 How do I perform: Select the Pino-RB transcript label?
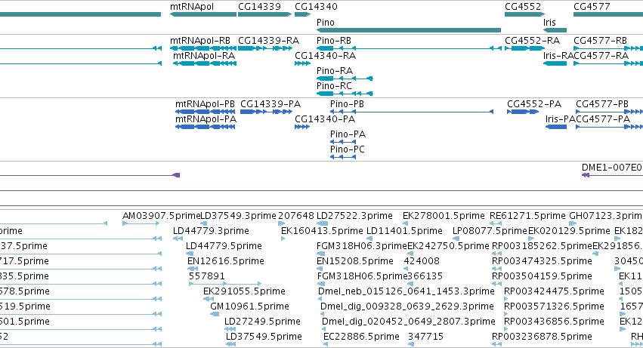[334, 41]
